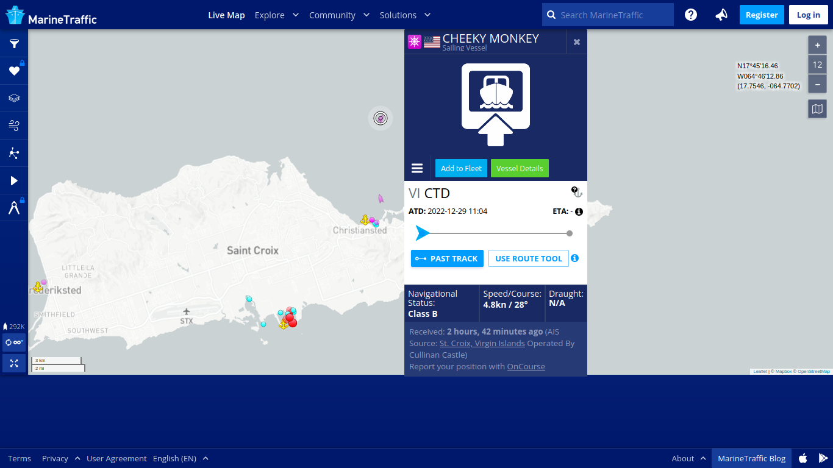Image resolution: width=833 pixels, height=468 pixels.
Task: Expand the English (EN) language selector
Action: coord(181,458)
